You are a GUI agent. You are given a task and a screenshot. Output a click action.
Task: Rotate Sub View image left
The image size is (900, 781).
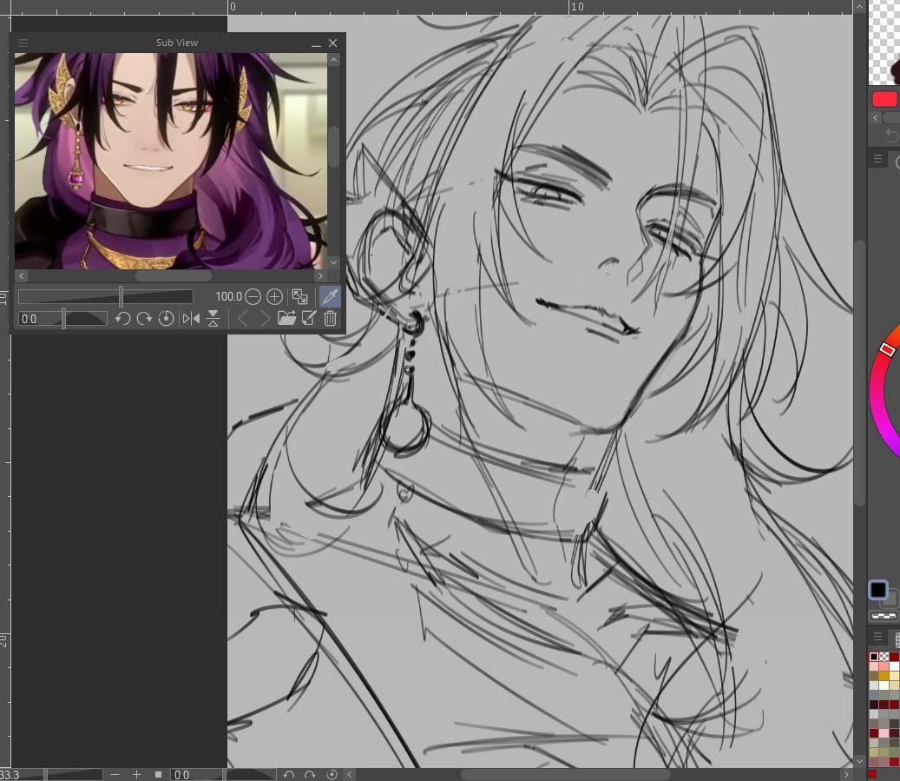tap(122, 318)
